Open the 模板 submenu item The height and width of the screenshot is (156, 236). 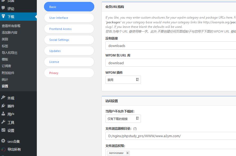pos(5,59)
